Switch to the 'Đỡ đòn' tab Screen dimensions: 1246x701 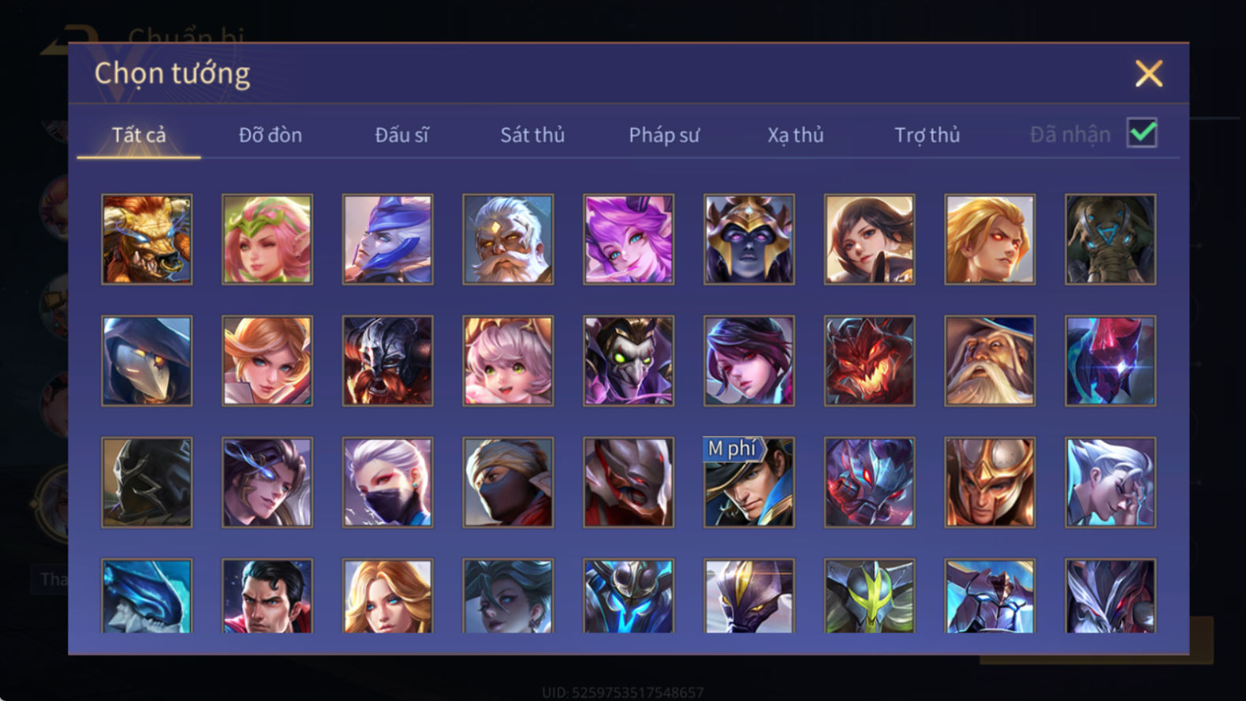pyautogui.click(x=270, y=135)
